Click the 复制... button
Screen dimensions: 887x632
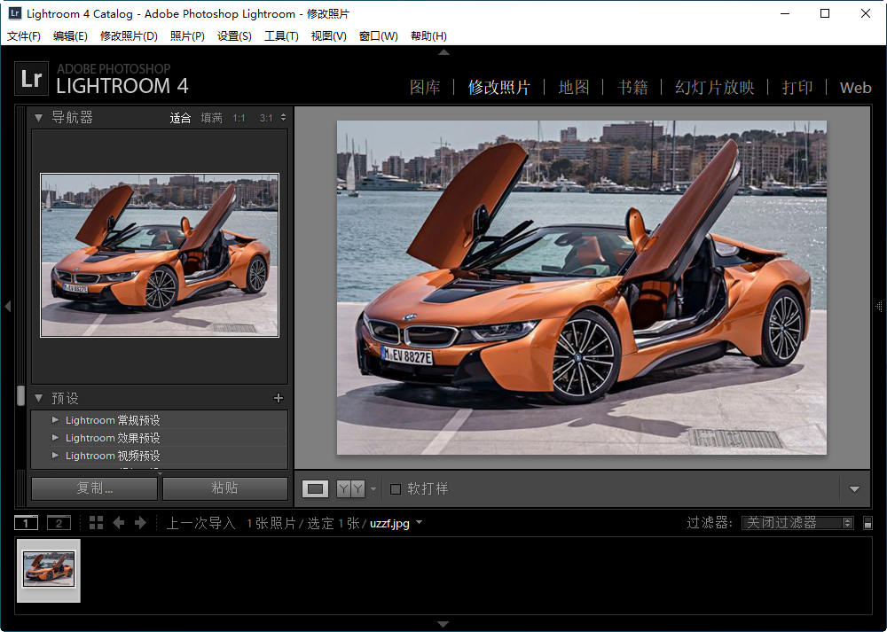point(95,488)
